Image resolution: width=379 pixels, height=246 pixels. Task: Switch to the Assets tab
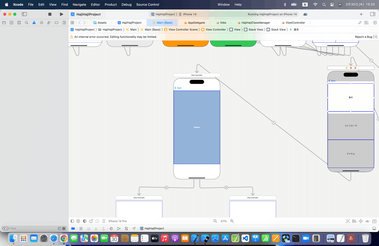coord(100,23)
